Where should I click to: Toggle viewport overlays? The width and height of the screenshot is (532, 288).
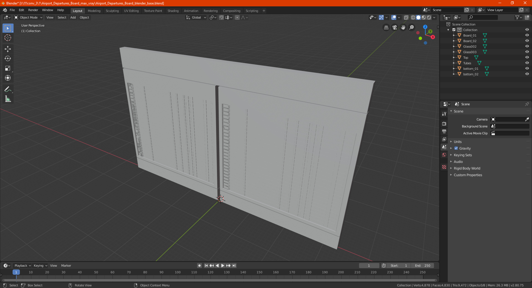[x=394, y=17]
